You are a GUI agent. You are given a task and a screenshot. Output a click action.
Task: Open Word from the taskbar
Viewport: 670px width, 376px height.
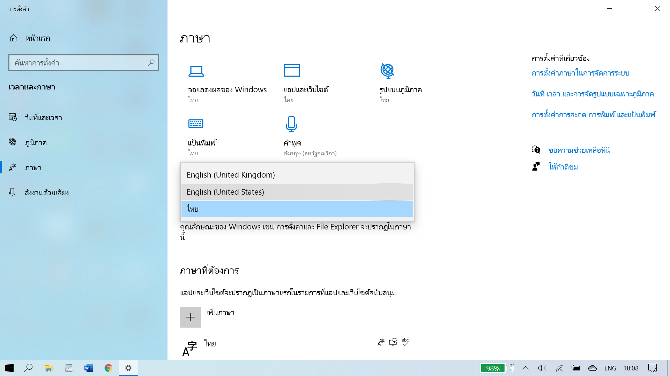89,368
